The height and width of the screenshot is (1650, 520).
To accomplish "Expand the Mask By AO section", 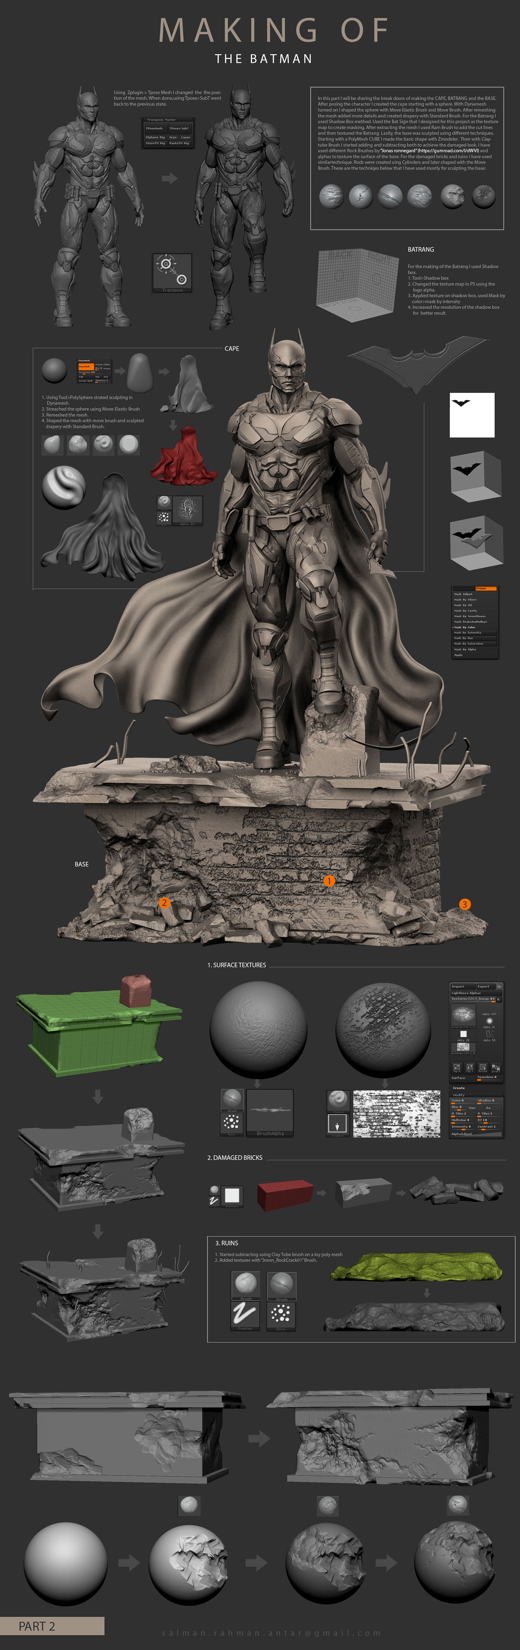I will point(475,605).
